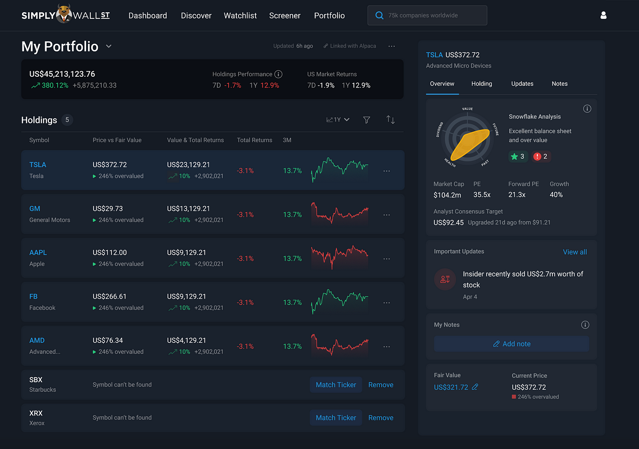Open the TSLA row more-options dots

[x=387, y=171]
